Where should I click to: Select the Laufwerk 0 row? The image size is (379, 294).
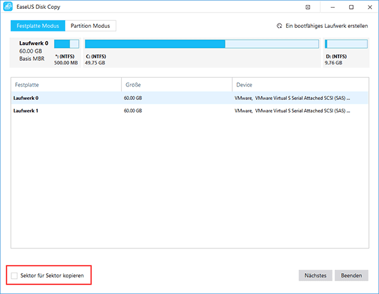click(189, 98)
